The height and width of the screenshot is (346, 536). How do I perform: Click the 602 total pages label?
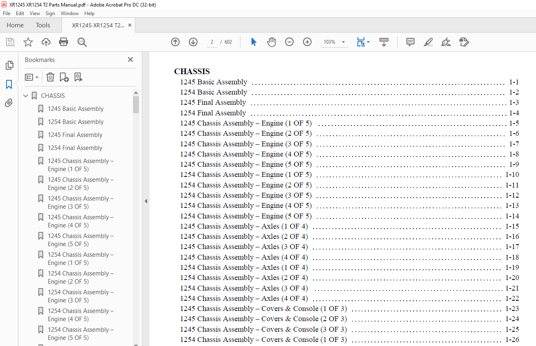228,42
